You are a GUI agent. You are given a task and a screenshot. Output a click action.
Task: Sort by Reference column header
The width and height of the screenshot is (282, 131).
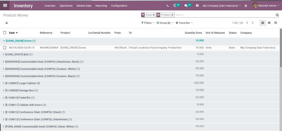click(x=46, y=33)
